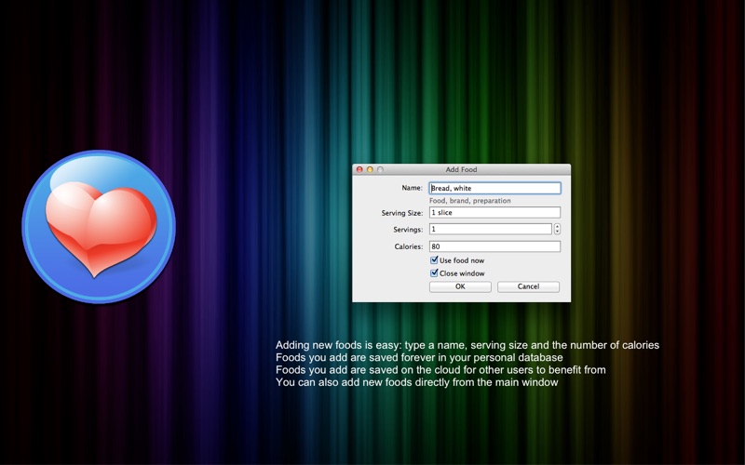745x465 pixels.
Task: Confirm the new food with OK
Action: (460, 286)
